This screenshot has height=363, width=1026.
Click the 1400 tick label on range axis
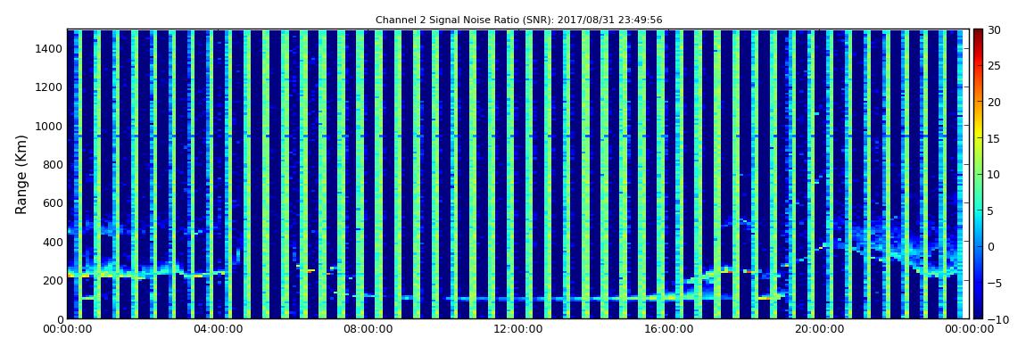[50, 48]
